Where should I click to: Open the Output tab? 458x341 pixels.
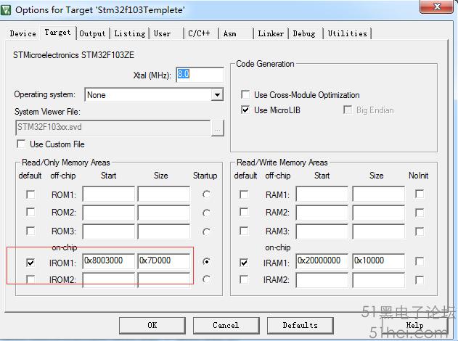(92, 33)
